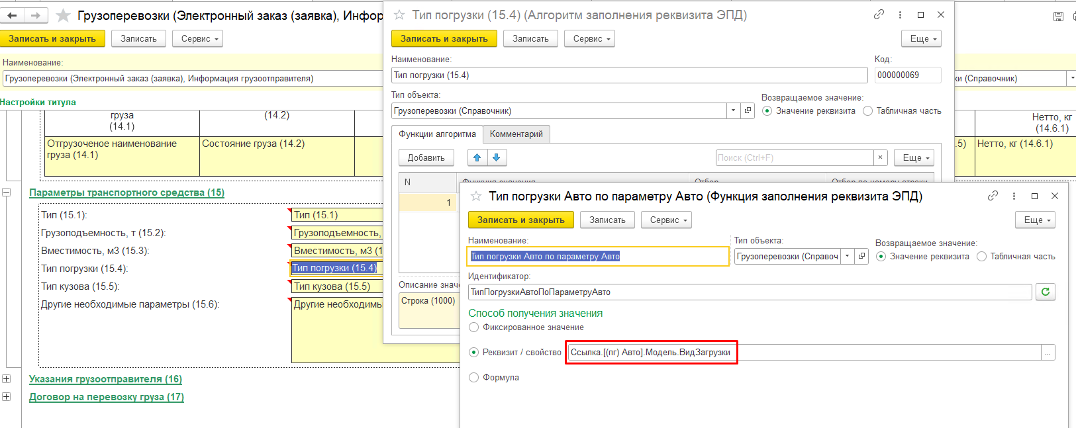
Task: Open the Тип объекта reference in the Авто function window
Action: tap(861, 256)
